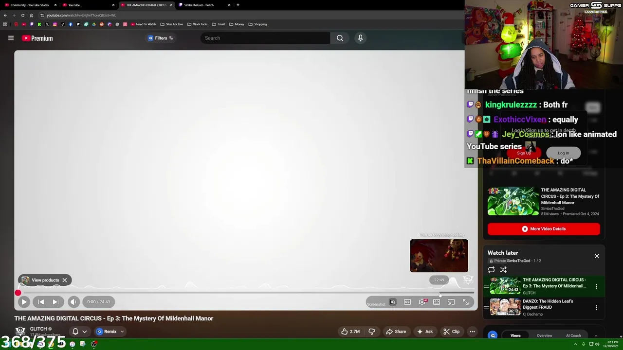Focus the YouTube Search field

[x=265, y=38]
